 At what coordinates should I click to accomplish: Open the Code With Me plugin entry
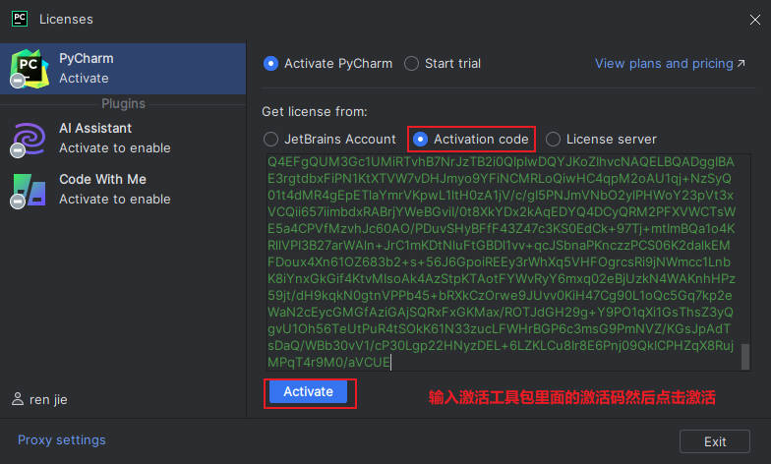[x=122, y=190]
